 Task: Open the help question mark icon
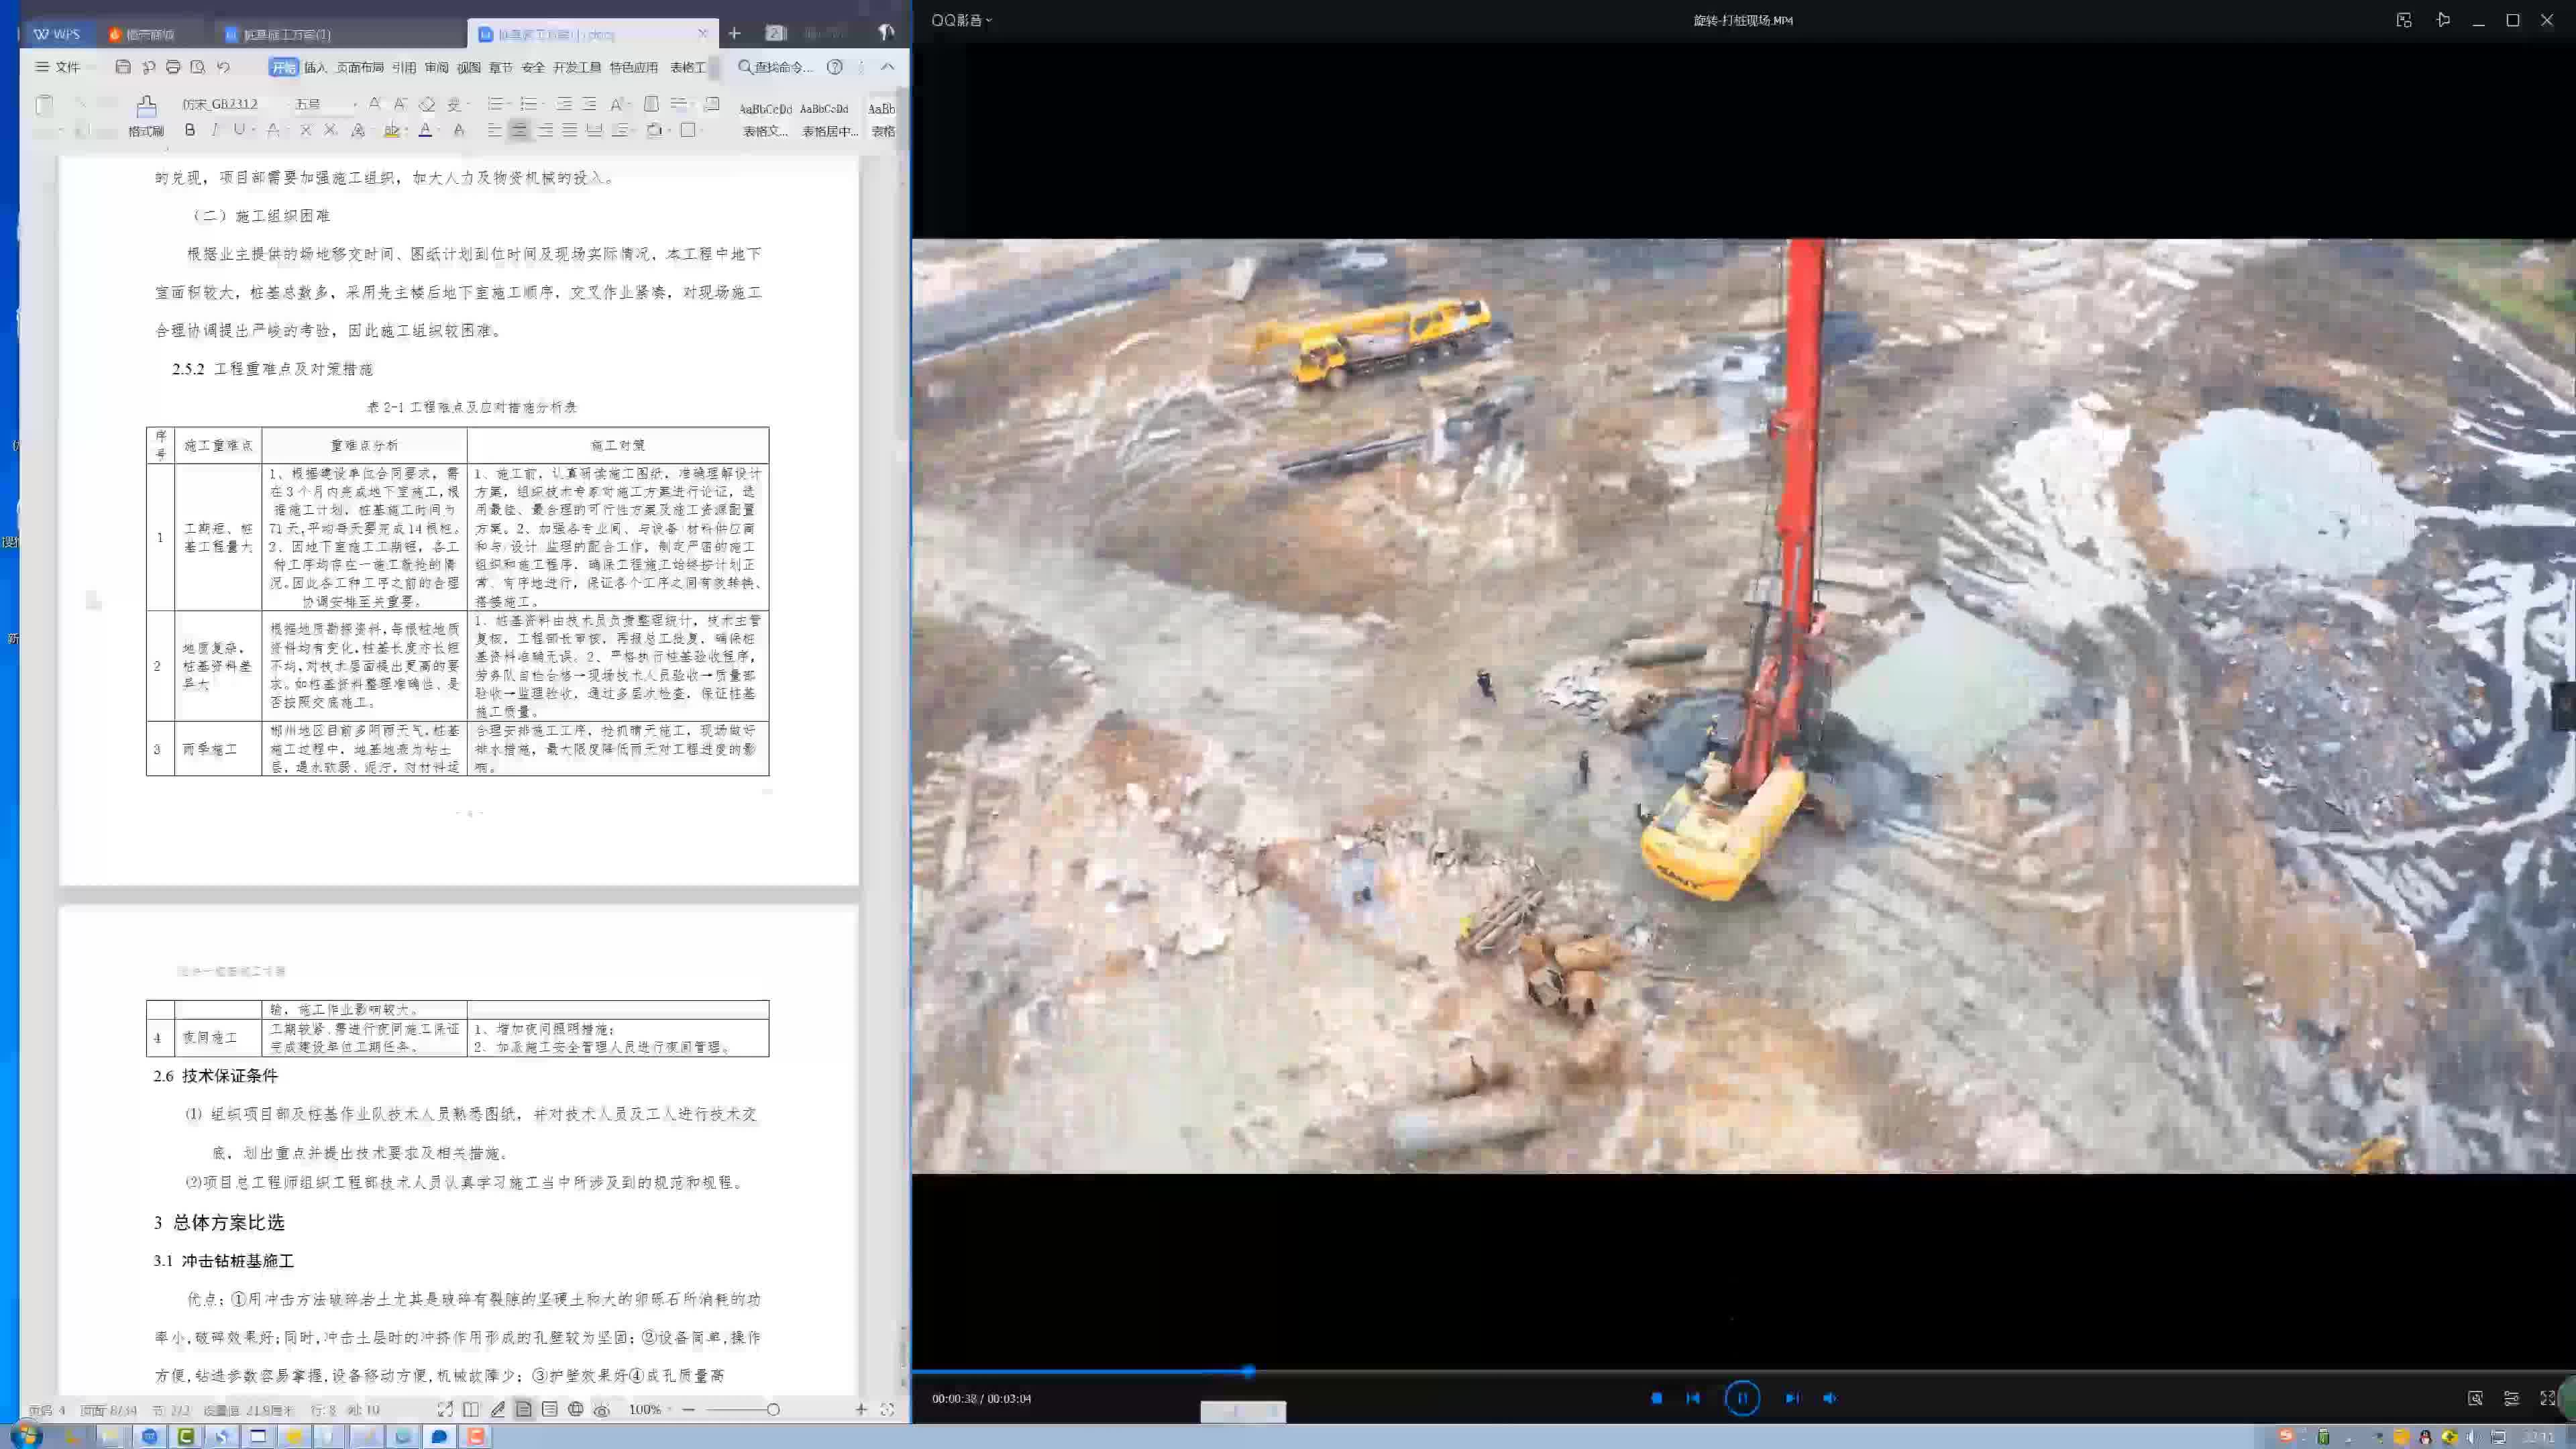pos(835,67)
